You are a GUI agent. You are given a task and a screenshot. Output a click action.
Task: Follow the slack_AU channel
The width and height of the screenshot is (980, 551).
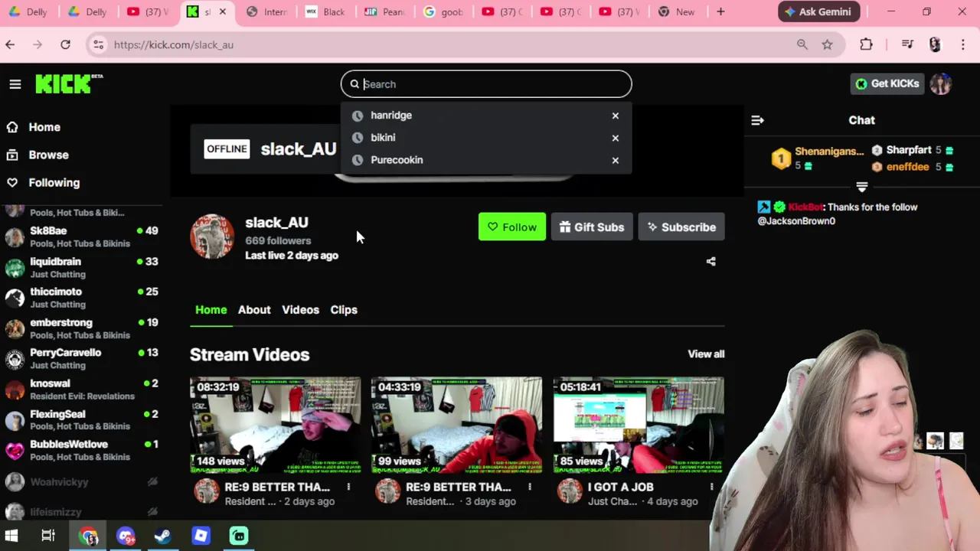[512, 227]
